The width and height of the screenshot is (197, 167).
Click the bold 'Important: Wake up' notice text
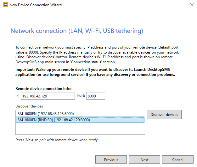coord(95,73)
